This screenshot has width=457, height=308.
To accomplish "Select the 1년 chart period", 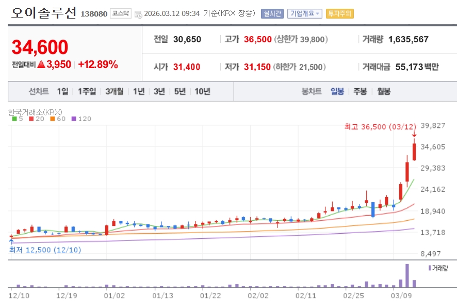I will [139, 91].
